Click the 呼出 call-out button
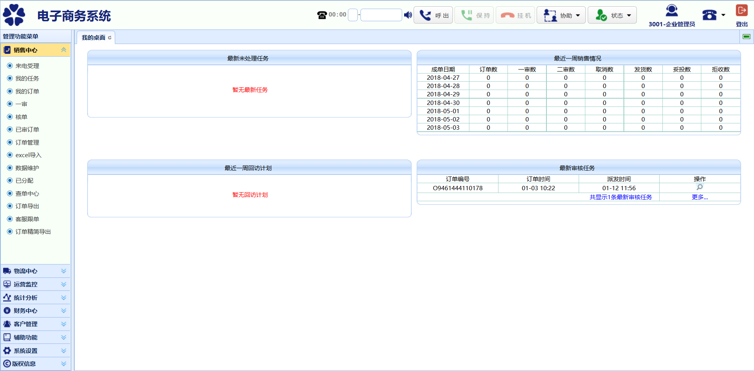The width and height of the screenshot is (754, 371). [x=433, y=15]
